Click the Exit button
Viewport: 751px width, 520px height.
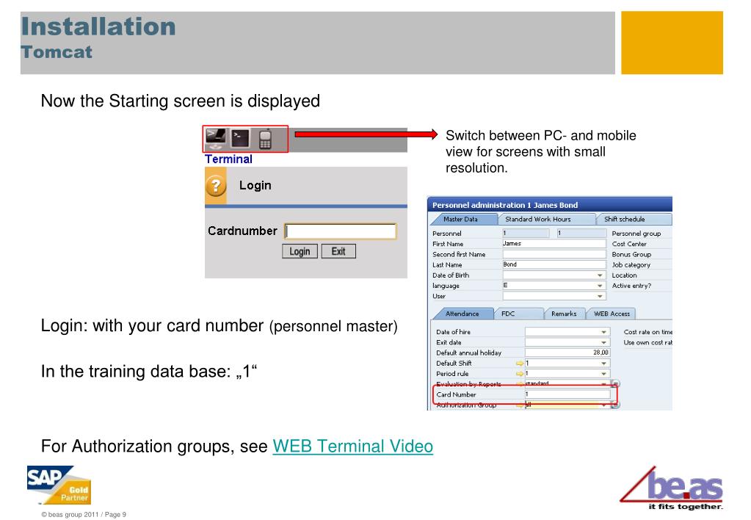pyautogui.click(x=338, y=252)
